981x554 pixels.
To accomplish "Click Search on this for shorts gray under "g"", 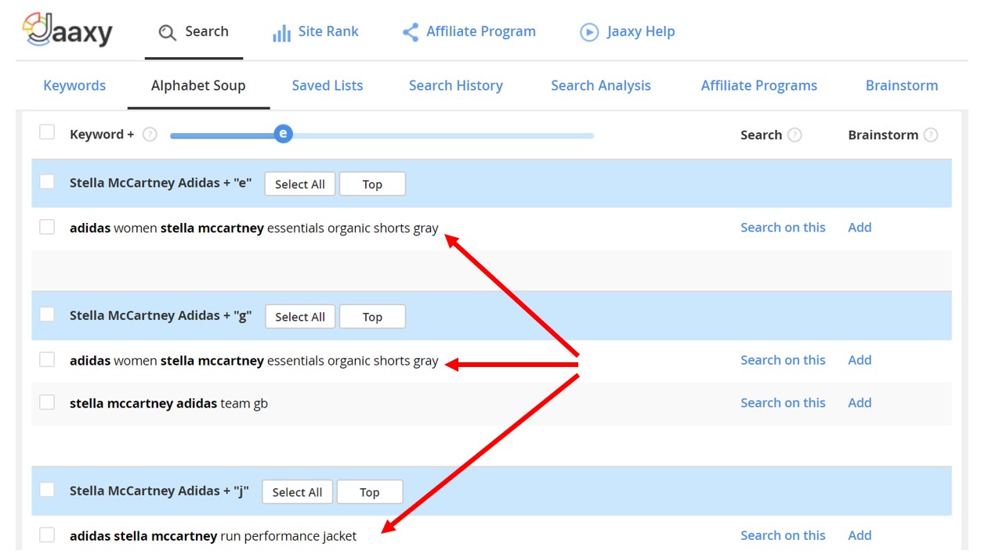I will pyautogui.click(x=783, y=360).
